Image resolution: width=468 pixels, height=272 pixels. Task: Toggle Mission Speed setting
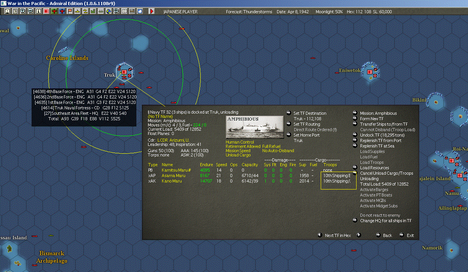(238, 151)
